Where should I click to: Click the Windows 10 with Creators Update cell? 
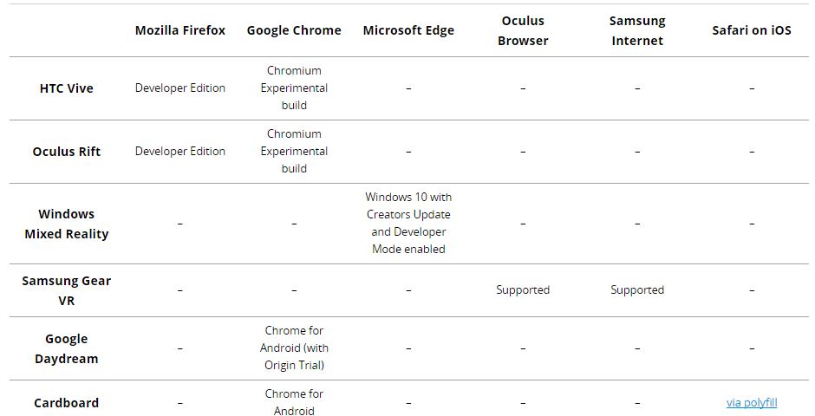coord(408,223)
